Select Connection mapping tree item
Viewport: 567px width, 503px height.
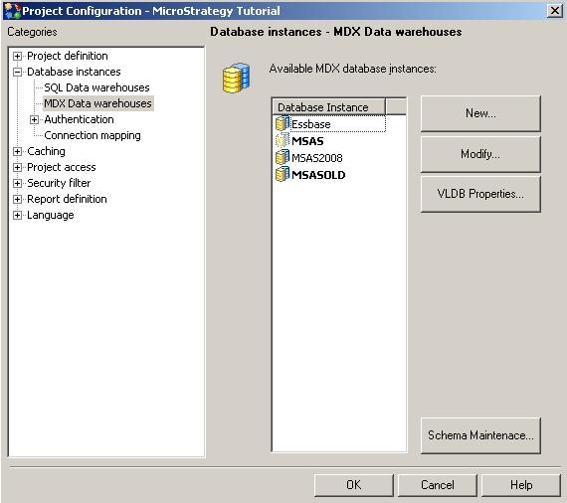coord(93,135)
